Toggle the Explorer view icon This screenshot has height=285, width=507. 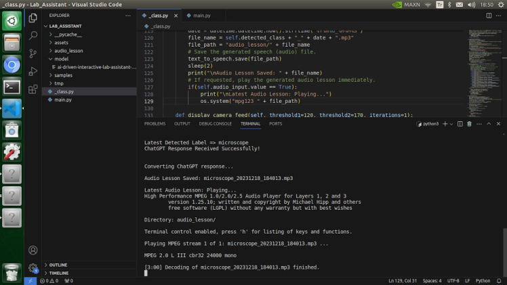click(x=33, y=18)
